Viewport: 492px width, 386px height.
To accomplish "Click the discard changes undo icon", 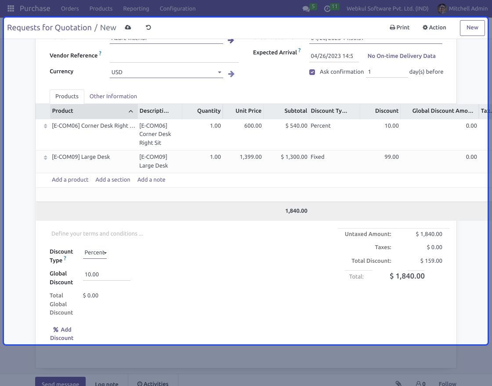I will (148, 28).
